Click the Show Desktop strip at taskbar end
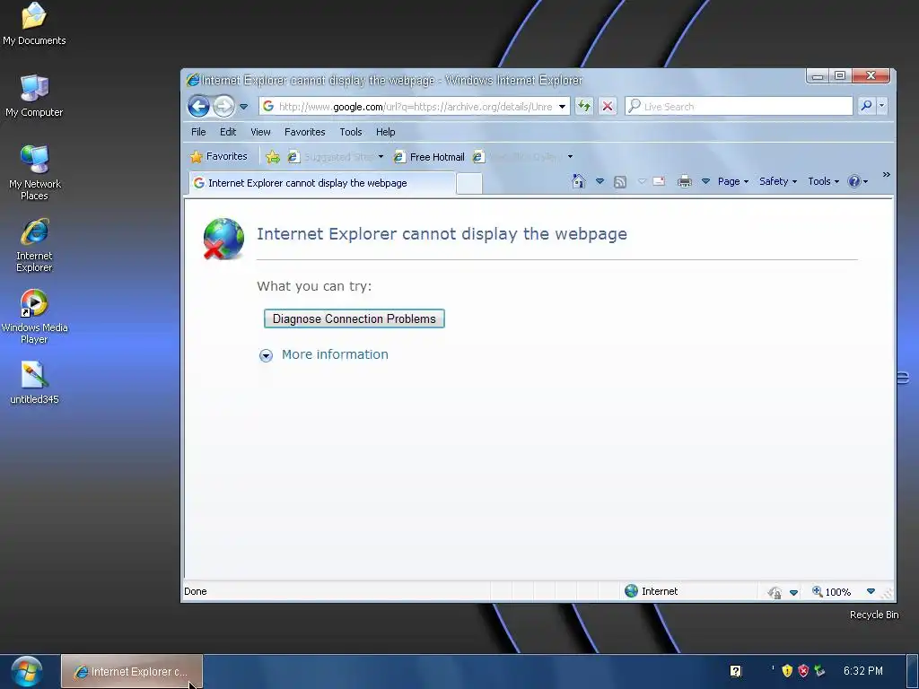919x689 pixels. point(912,671)
